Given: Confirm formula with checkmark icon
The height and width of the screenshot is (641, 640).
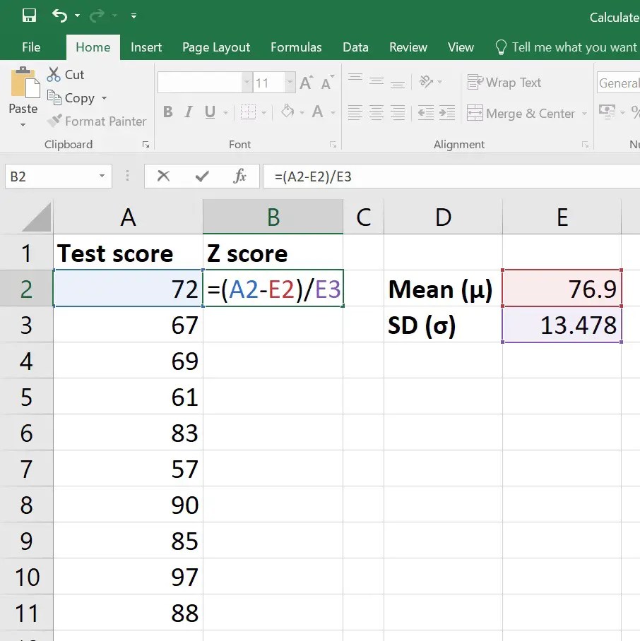Looking at the screenshot, I should point(201,176).
